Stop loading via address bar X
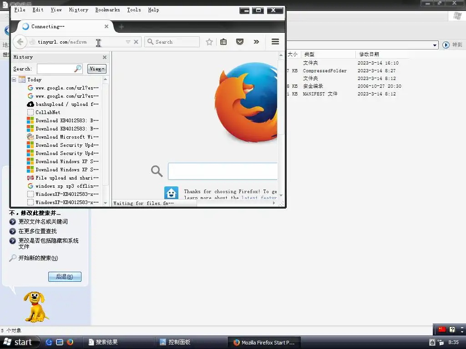466x349 pixels. [x=136, y=42]
